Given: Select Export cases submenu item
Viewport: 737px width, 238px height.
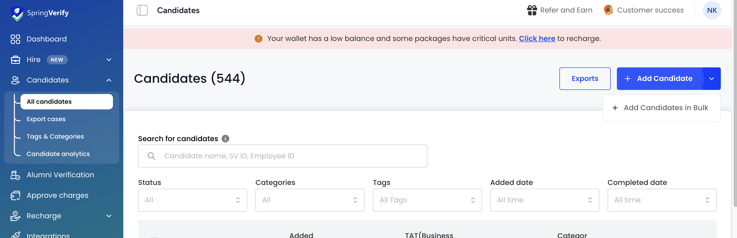Looking at the screenshot, I should click(x=46, y=119).
